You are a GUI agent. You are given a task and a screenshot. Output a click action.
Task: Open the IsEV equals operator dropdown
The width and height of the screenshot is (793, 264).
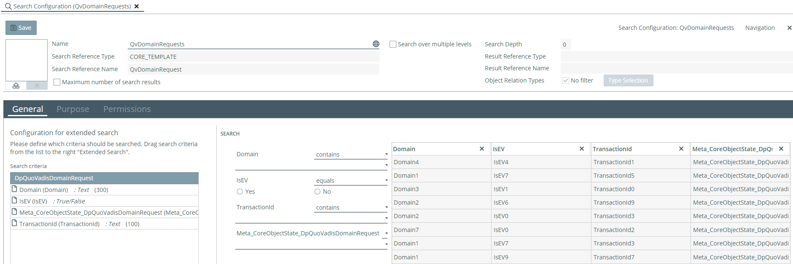click(x=350, y=181)
